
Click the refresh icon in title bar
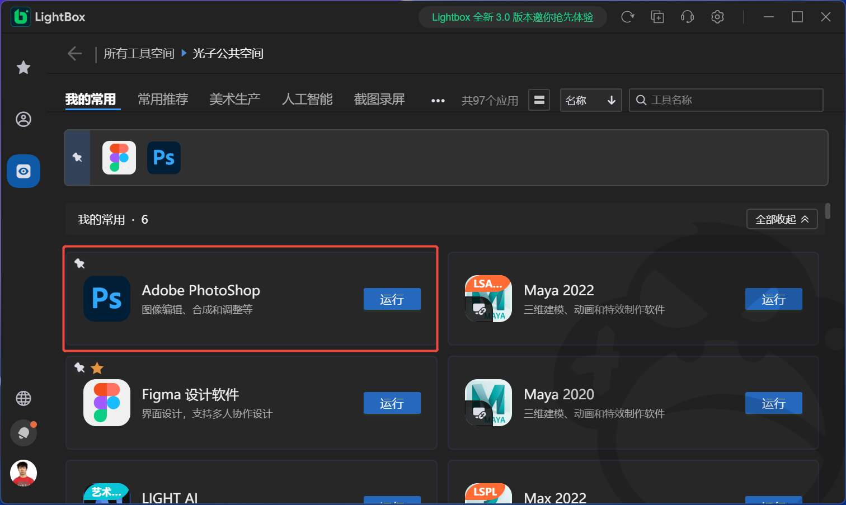pos(628,17)
